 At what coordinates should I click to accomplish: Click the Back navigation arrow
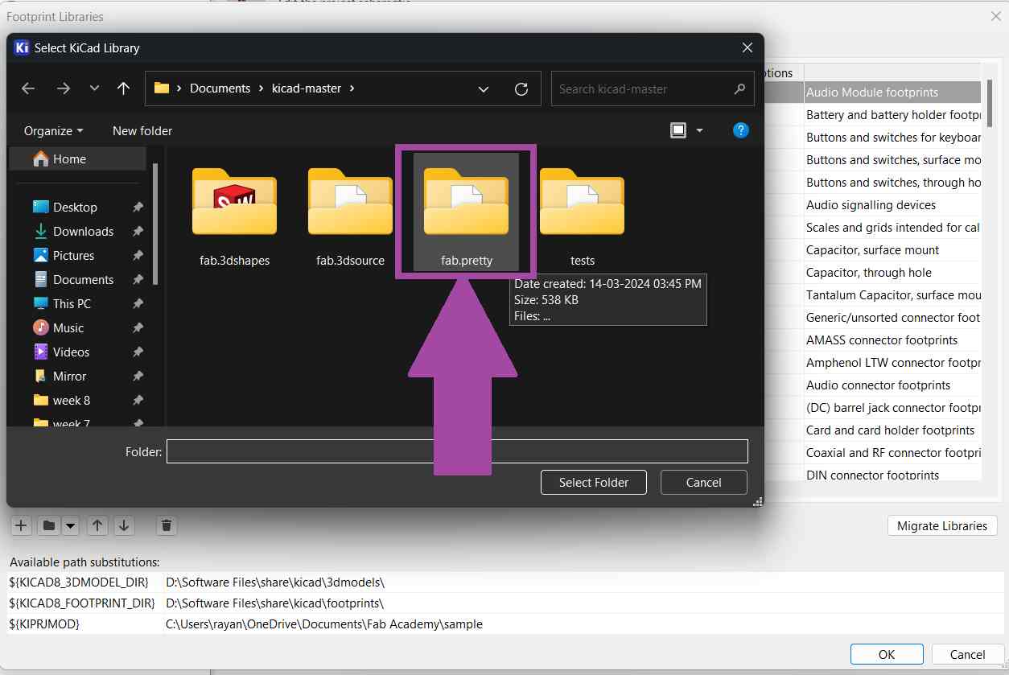click(28, 88)
